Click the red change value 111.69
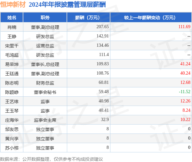The height and width of the screenshot is (162, 192). click(x=184, y=27)
